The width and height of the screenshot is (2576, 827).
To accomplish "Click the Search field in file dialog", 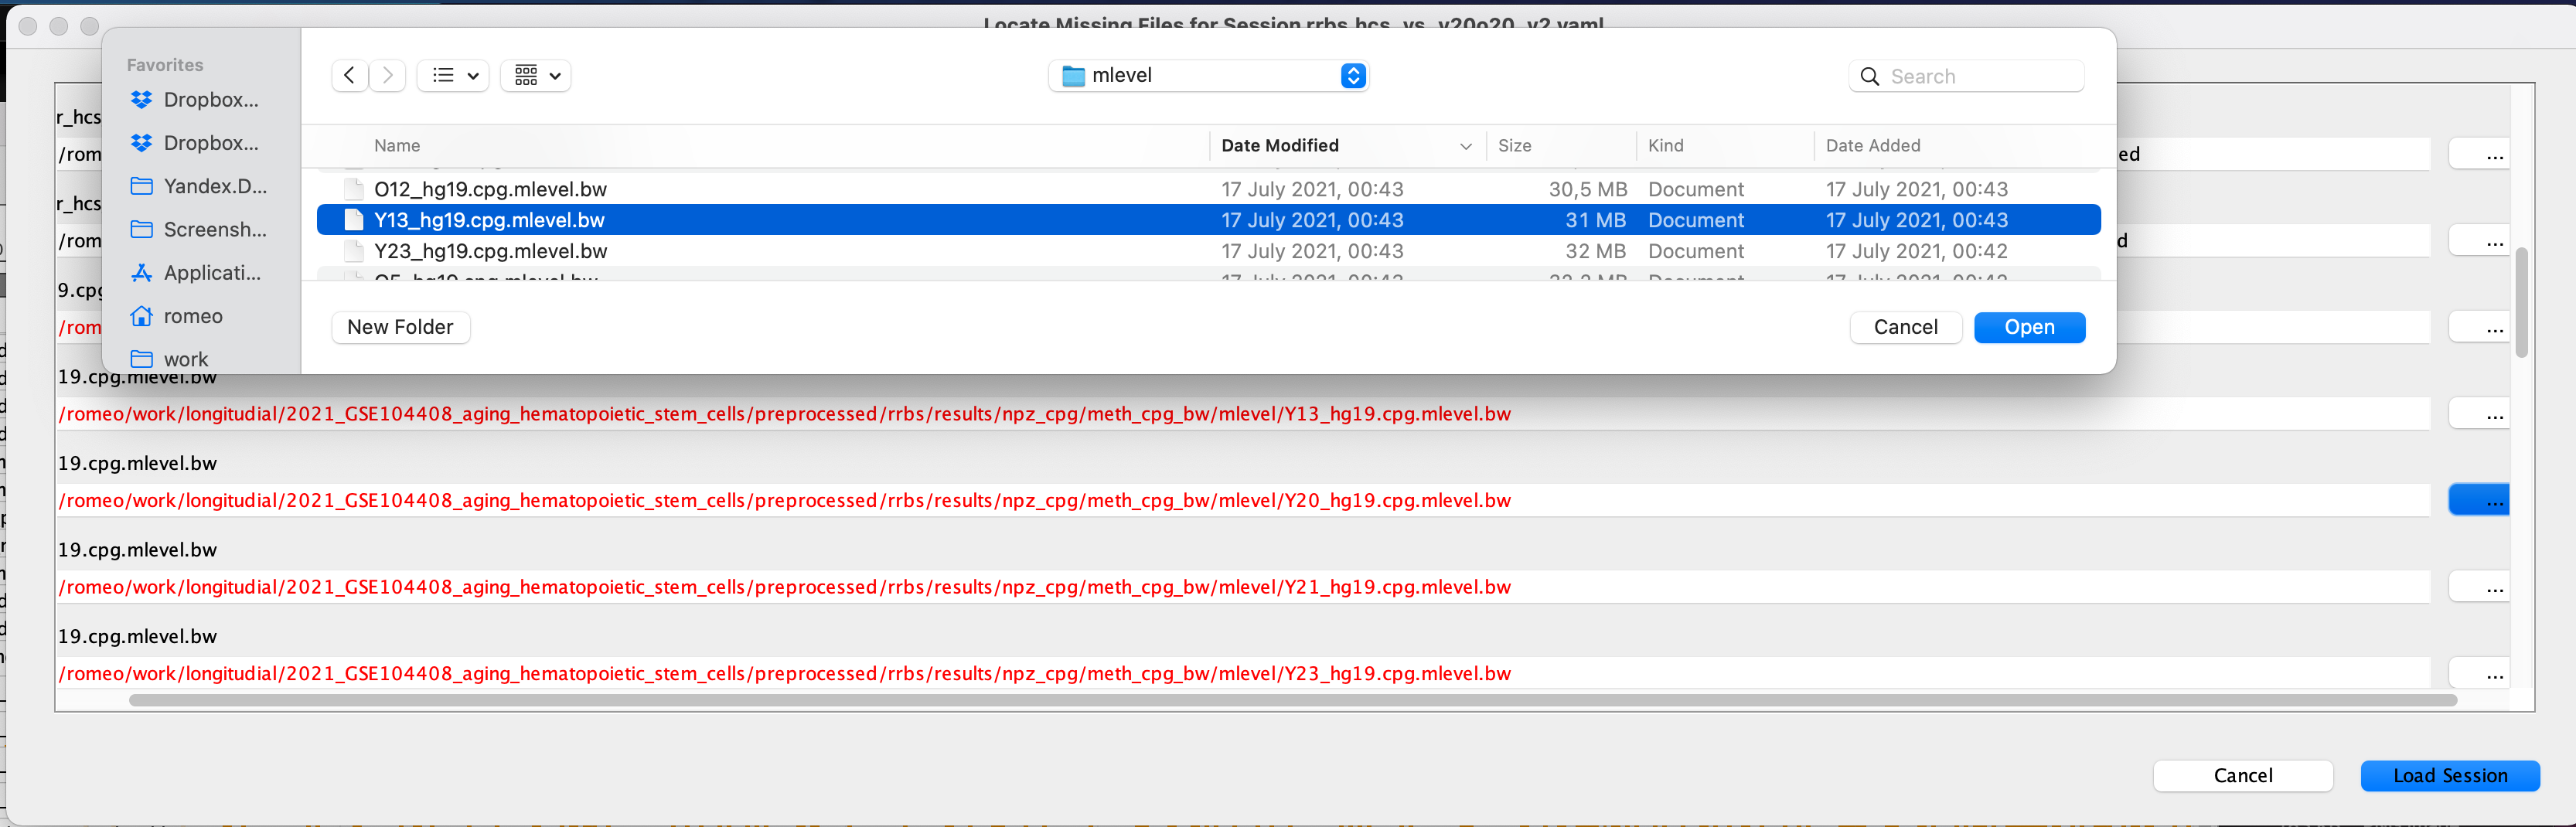I will (x=1966, y=76).
